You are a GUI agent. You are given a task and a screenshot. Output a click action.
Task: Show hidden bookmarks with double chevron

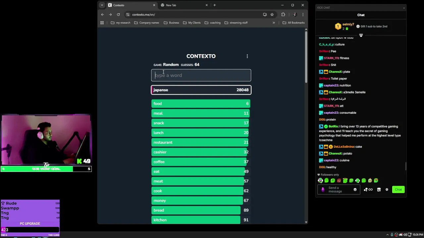[x=274, y=23]
